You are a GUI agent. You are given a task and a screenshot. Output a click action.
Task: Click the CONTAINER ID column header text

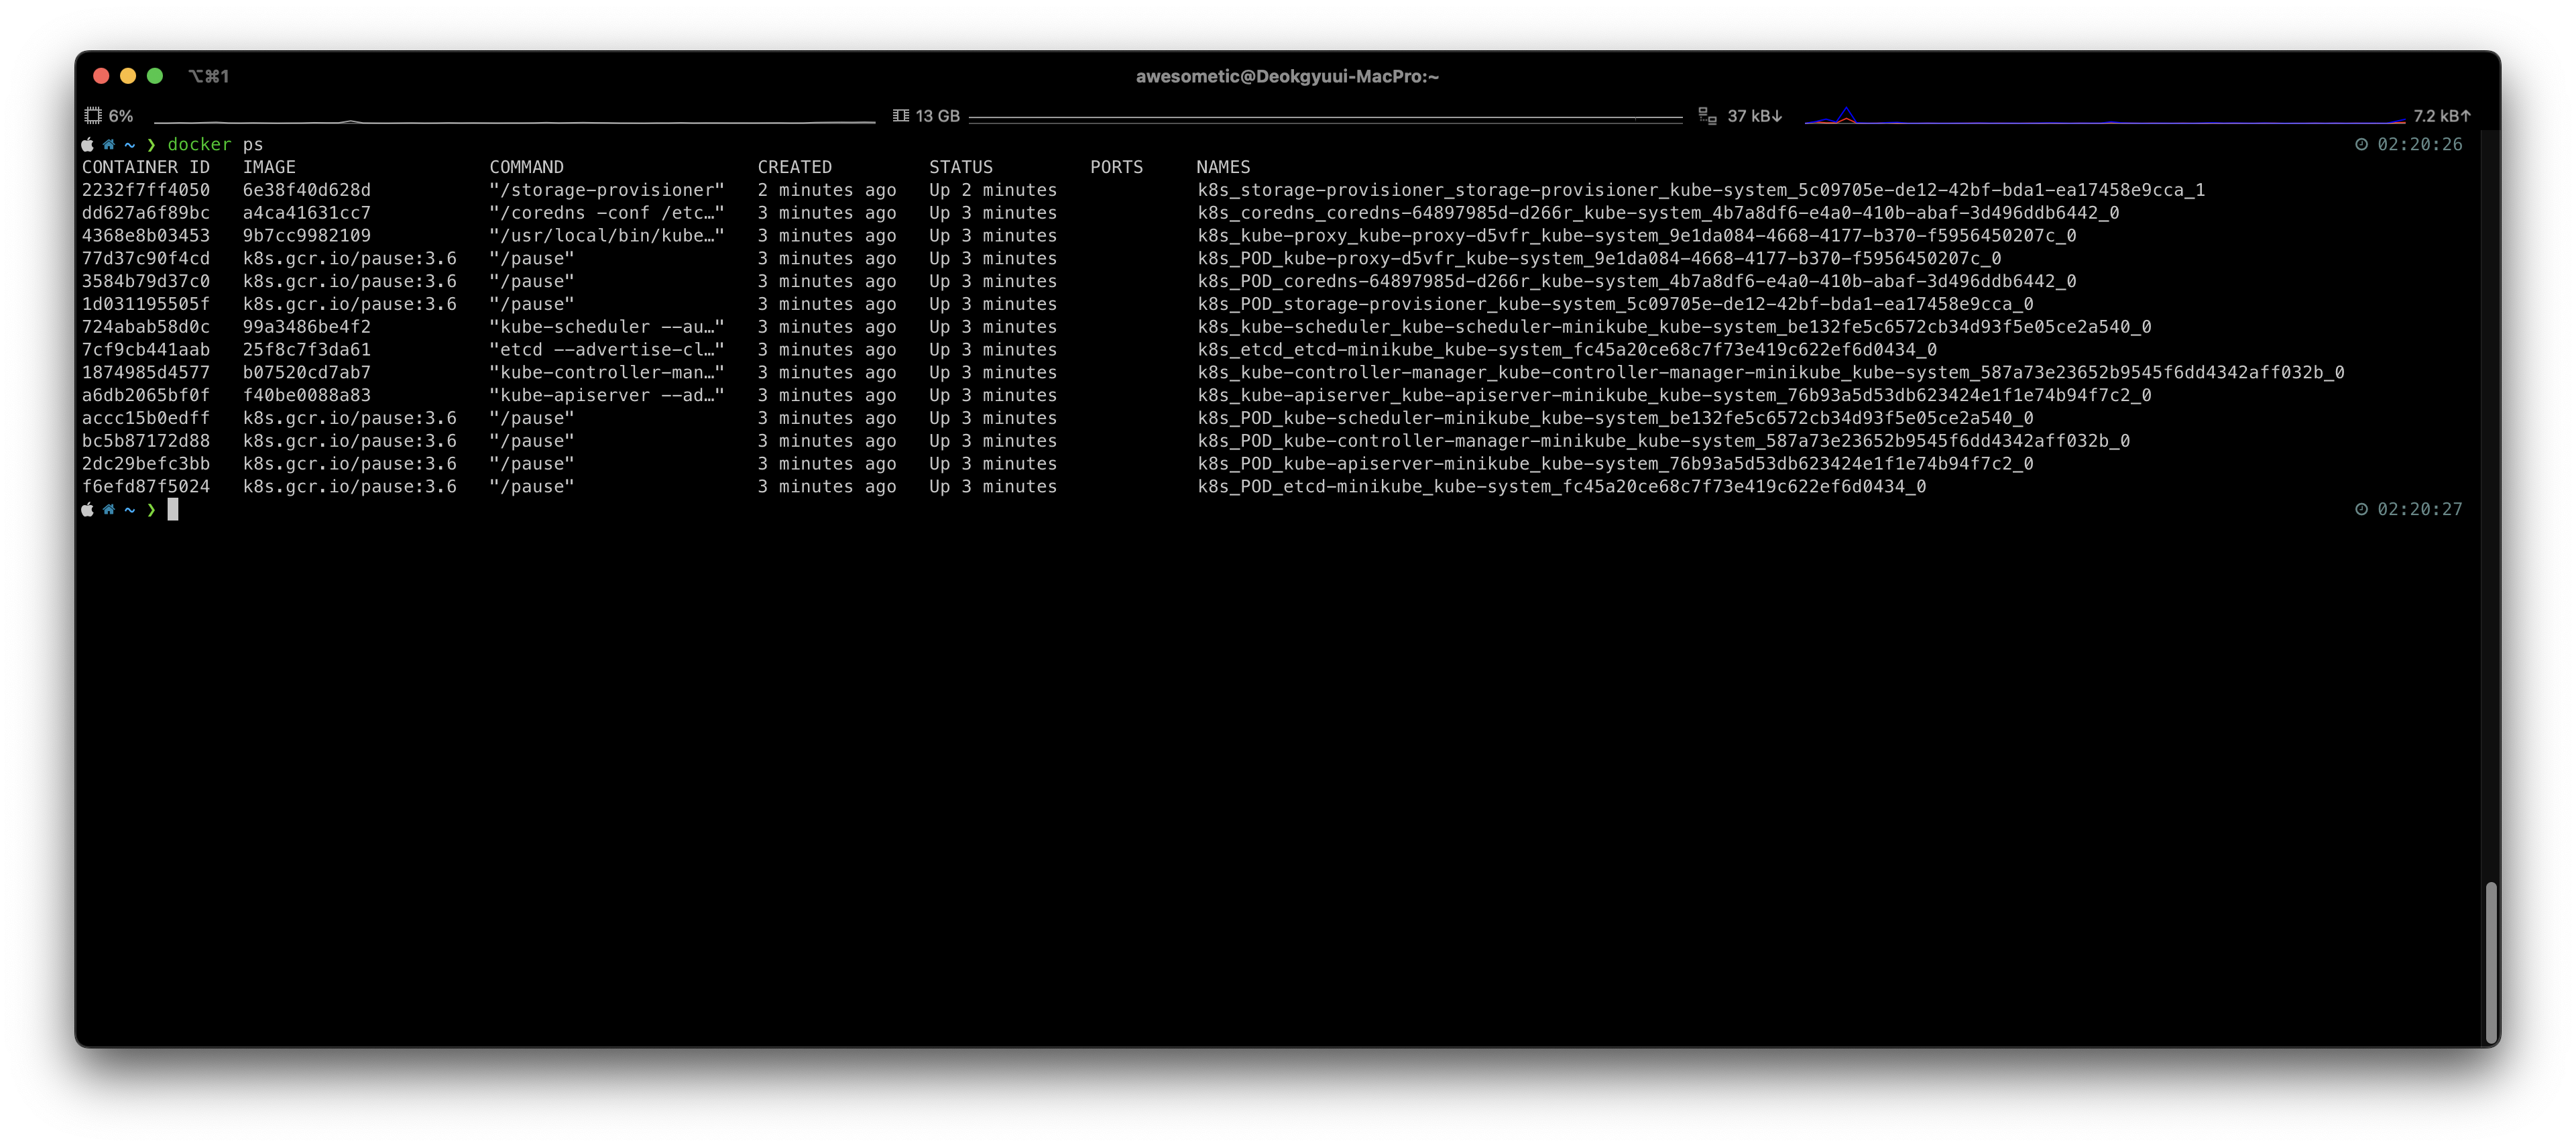[x=146, y=167]
